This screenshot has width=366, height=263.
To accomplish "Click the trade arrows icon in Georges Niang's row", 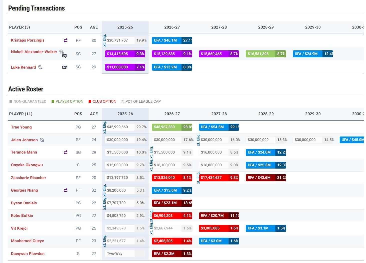I will 66,190.
